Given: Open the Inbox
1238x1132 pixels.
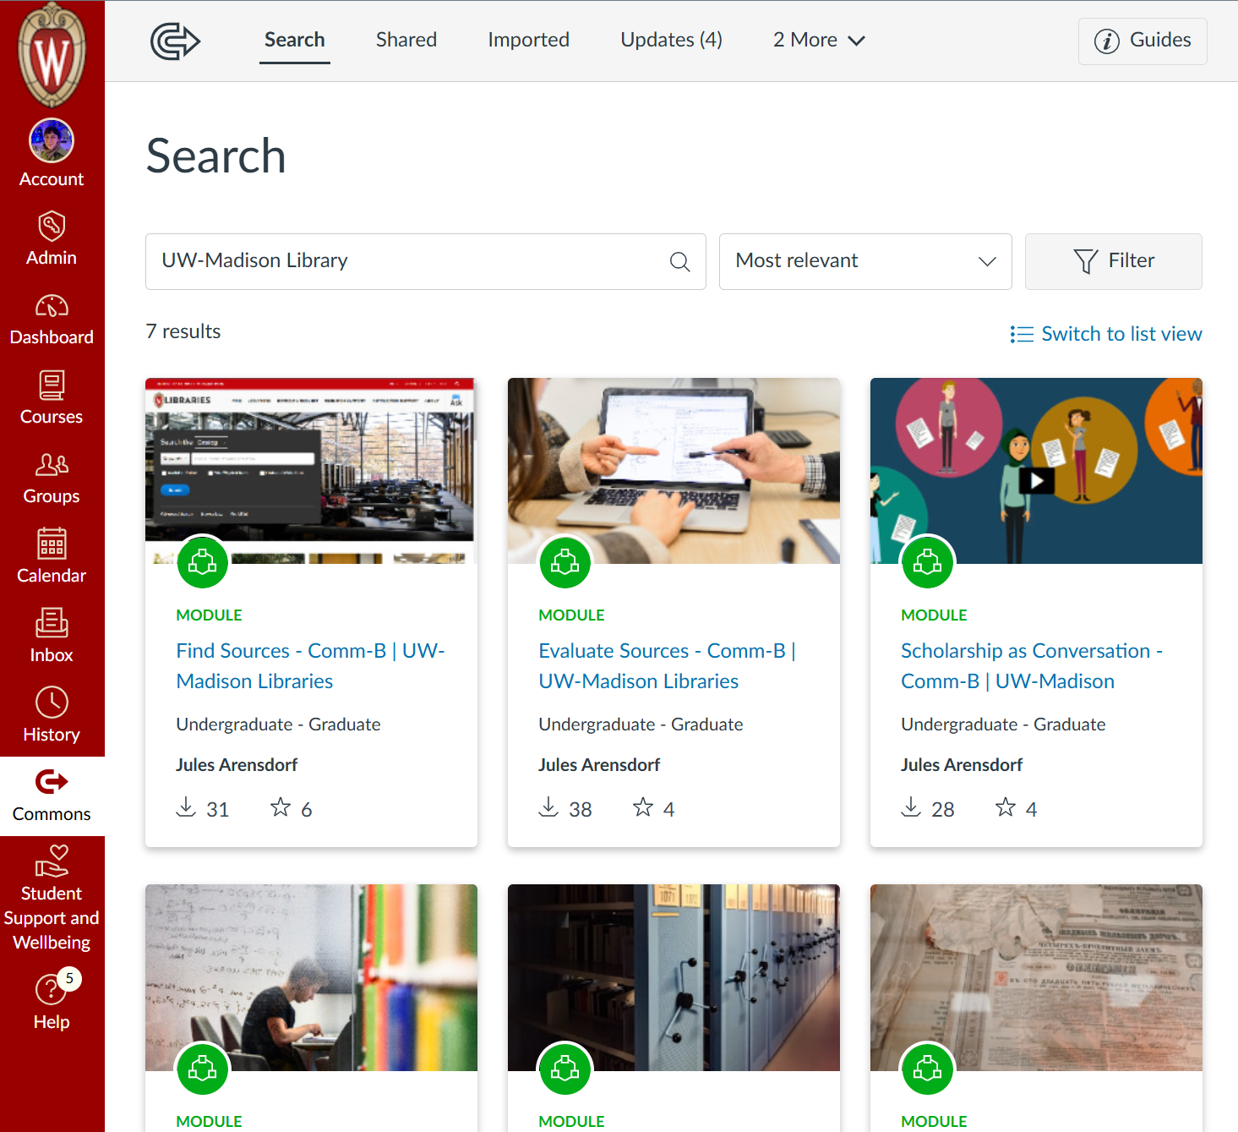Looking at the screenshot, I should point(52,637).
